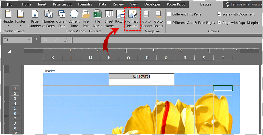Uncheck Scale with Document
The image size is (263, 135).
219,14
